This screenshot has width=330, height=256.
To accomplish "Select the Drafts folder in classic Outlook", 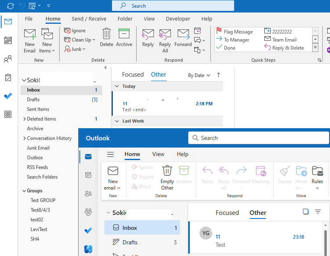I will click(x=62, y=100).
